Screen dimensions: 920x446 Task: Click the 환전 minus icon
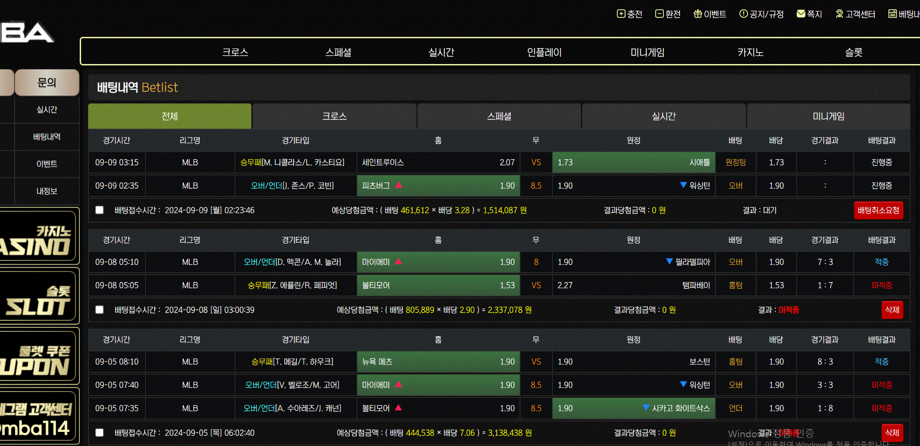pos(659,14)
